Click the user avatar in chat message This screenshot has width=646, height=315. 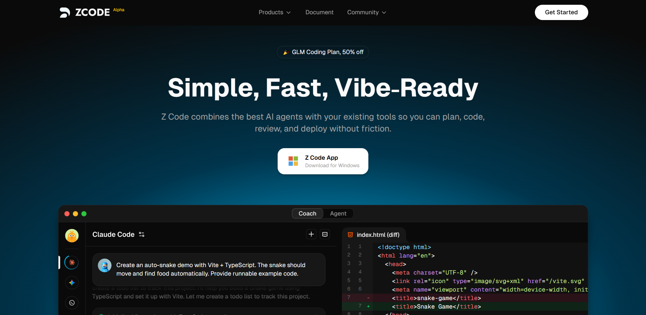pyautogui.click(x=105, y=265)
